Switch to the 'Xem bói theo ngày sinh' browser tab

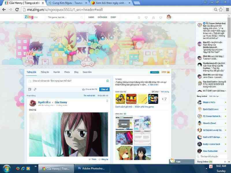(111, 3)
